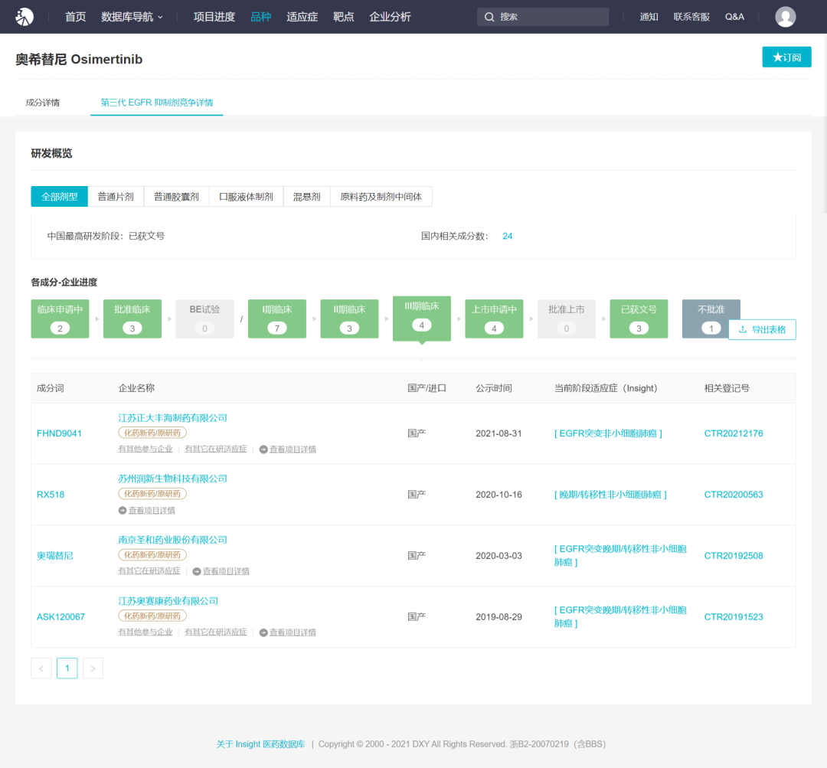Screen dimensions: 827x768
Task: Click the 国内相关成分数 value 24
Action: click(508, 237)
